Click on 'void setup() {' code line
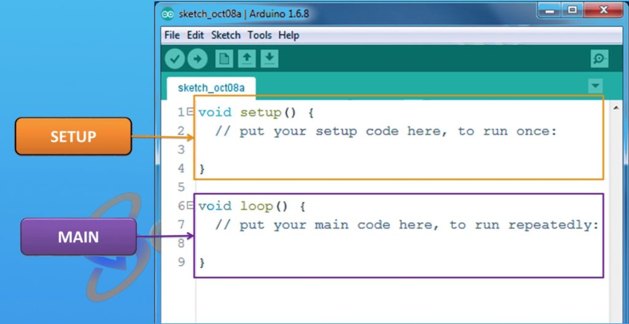This screenshot has height=324, width=629. coord(256,113)
